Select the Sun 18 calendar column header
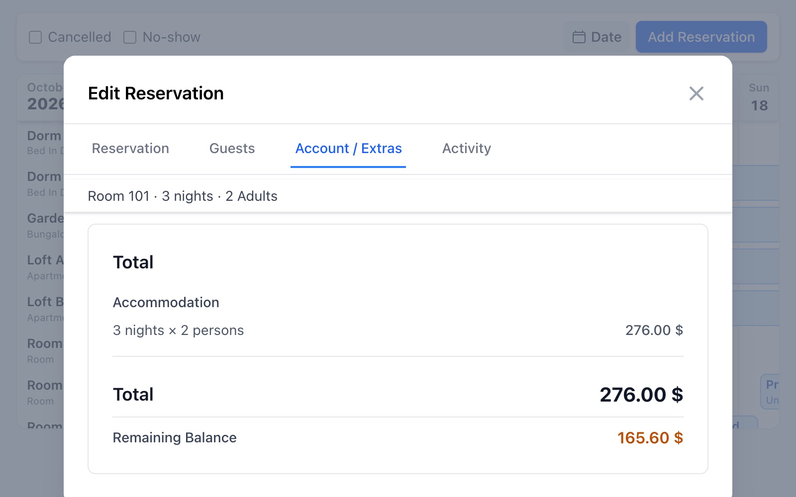This screenshot has width=796, height=497. 759,97
